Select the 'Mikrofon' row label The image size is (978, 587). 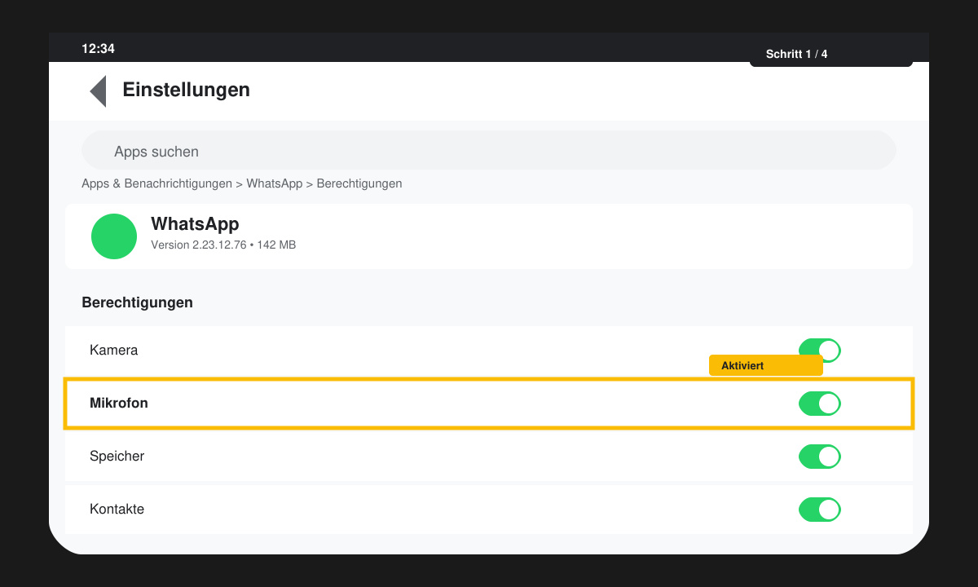coord(119,403)
